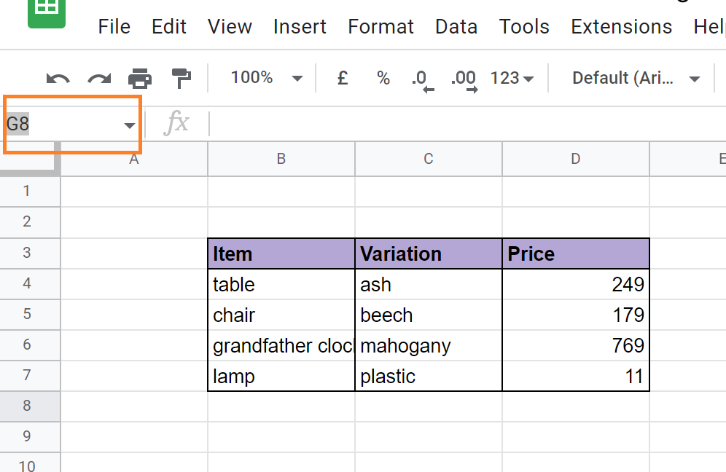Screen dimensions: 726x472
Task: Click the Undo icon
Action: 58,78
